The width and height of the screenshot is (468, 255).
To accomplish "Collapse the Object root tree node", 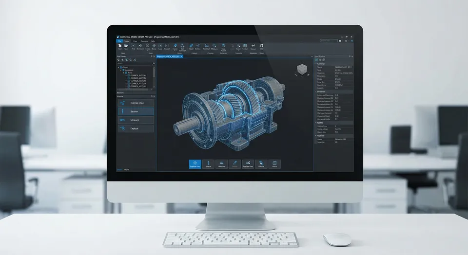I will 118,67.
